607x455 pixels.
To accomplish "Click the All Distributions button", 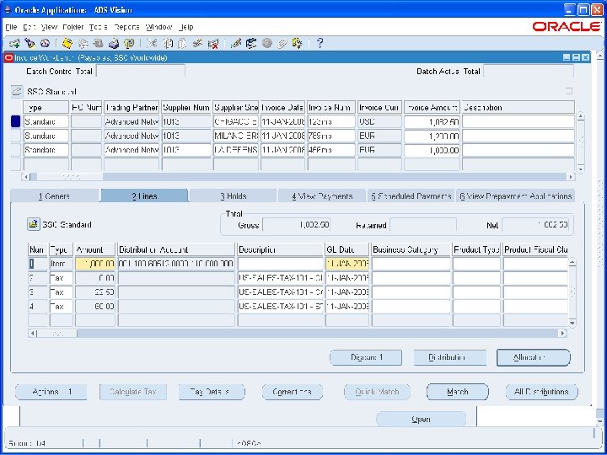I will click(x=541, y=392).
